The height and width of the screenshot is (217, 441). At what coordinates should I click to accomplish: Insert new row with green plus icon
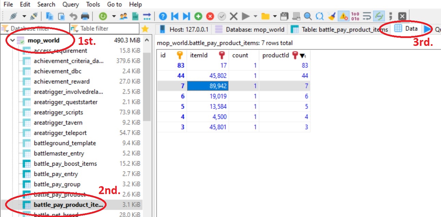coord(198,16)
